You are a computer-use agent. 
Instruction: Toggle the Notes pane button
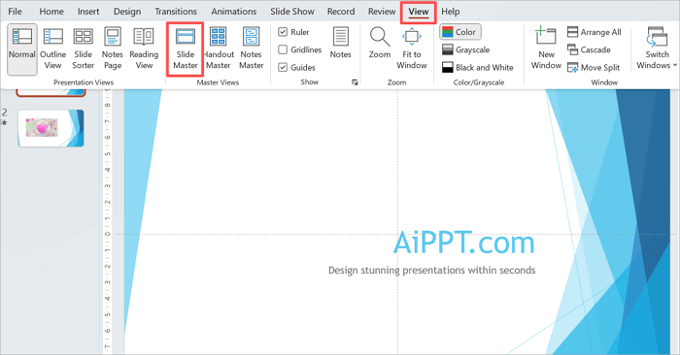click(340, 44)
